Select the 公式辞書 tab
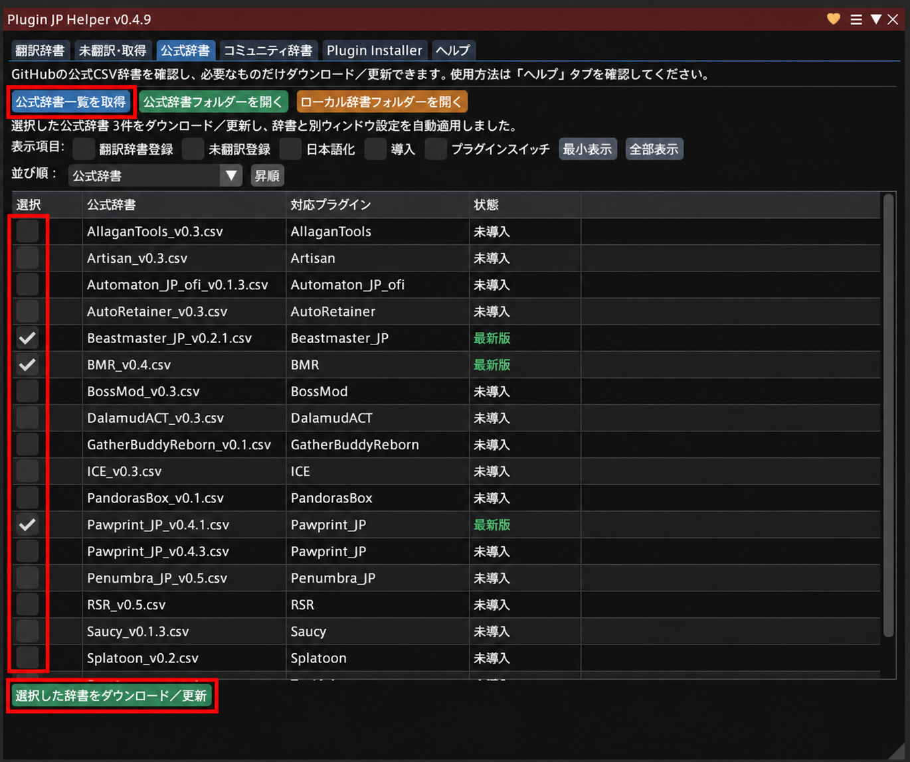 [x=185, y=50]
